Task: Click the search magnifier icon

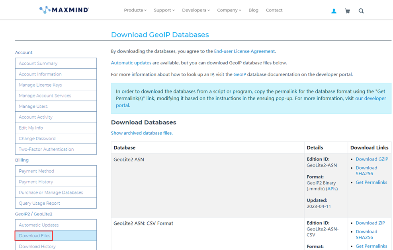Action: (361, 11)
